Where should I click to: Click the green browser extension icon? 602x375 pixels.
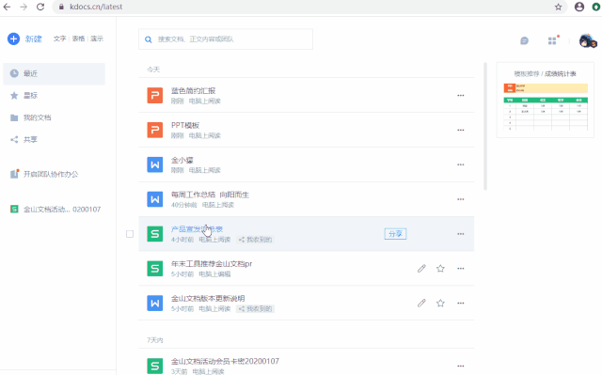coord(596,7)
